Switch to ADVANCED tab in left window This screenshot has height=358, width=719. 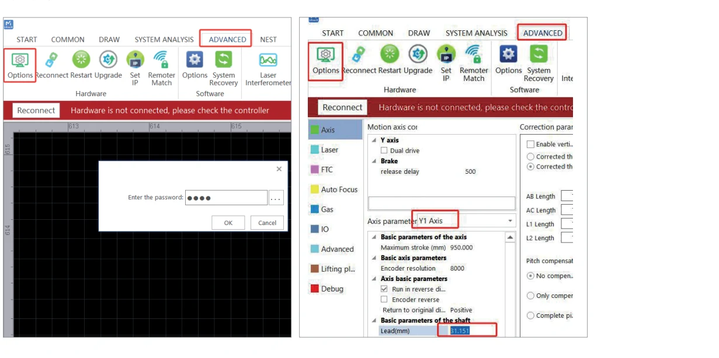point(227,40)
